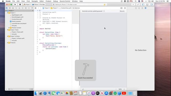Select Assets.xcassets in navigator
171x96 pixels.
coord(16,21)
